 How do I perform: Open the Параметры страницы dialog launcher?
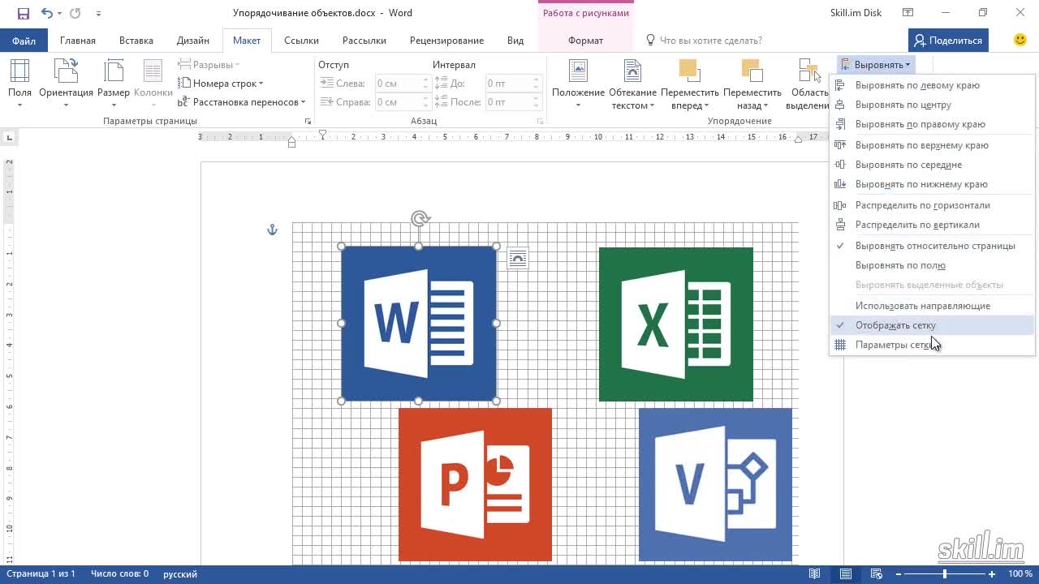[308, 121]
